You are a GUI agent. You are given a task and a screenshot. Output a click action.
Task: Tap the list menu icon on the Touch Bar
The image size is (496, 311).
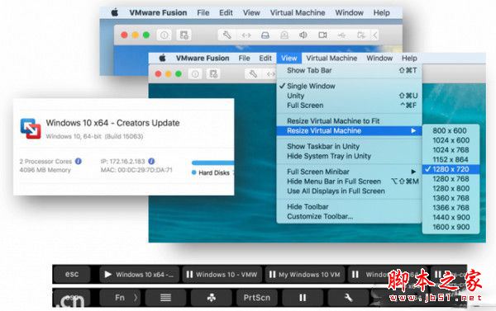165,298
